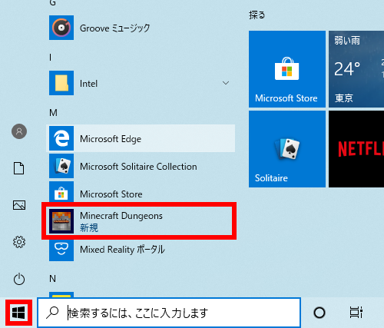
Task: Open the Solitaire tile
Action: click(287, 149)
